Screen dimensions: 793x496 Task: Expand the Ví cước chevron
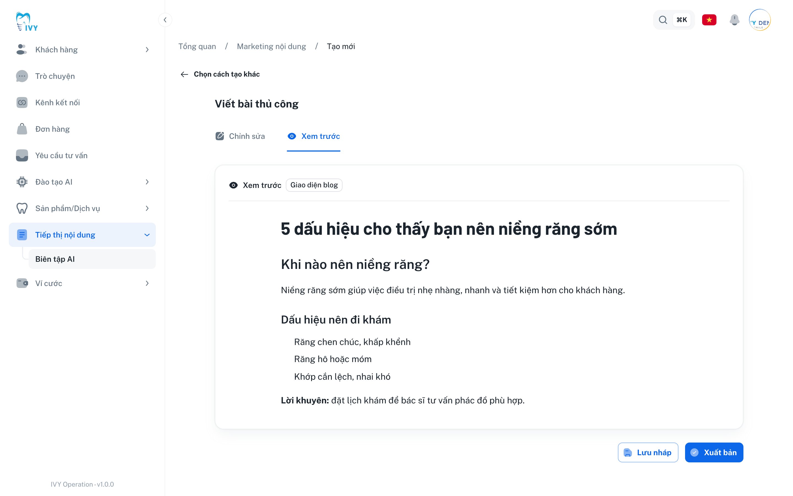coord(147,283)
